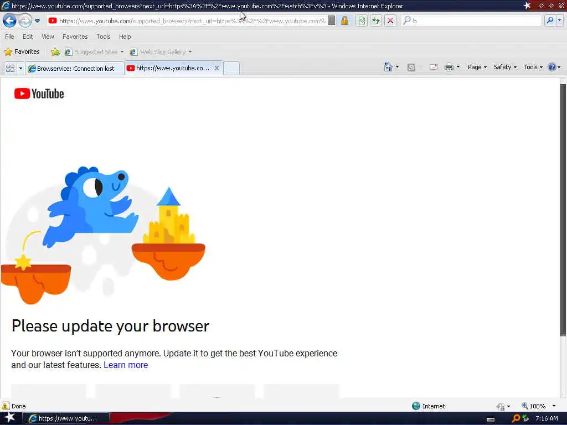Click the YouTube favicon in the address bar
Viewport: 567px width, 425px height.
pyautogui.click(x=53, y=20)
